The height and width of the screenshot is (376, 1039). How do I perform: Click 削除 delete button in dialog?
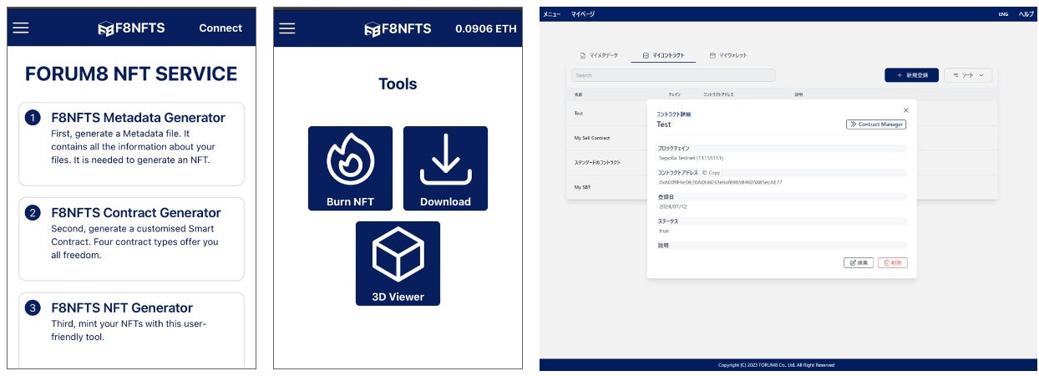(892, 262)
